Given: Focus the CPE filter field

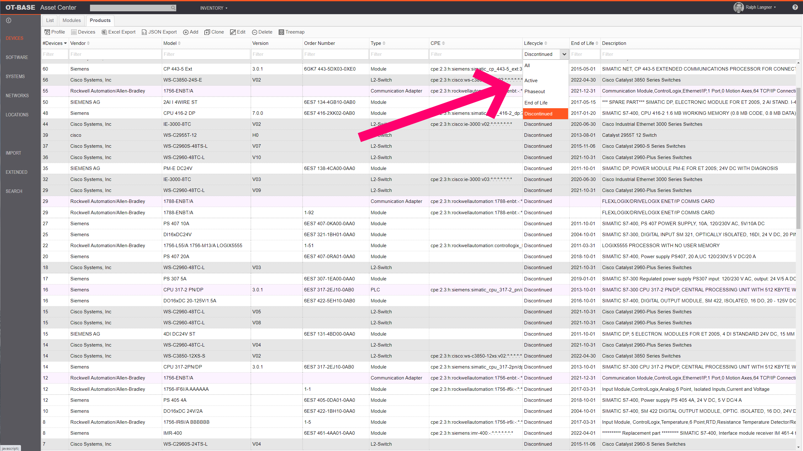Looking at the screenshot, I should pos(476,54).
